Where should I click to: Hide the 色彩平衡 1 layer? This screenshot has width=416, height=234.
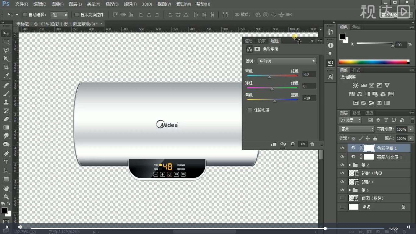342,148
